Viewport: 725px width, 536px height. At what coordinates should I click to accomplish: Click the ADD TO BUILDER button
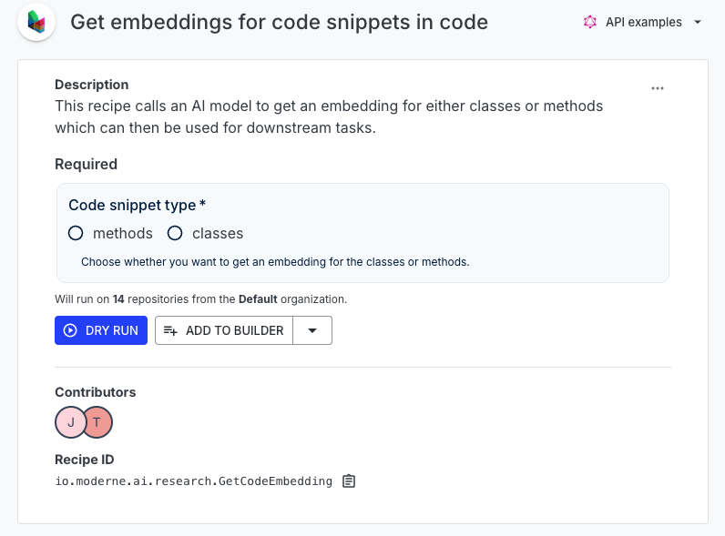tap(224, 330)
